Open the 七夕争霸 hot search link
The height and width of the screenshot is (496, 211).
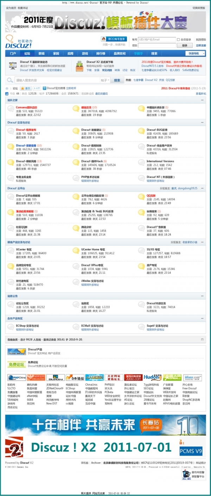point(138,80)
